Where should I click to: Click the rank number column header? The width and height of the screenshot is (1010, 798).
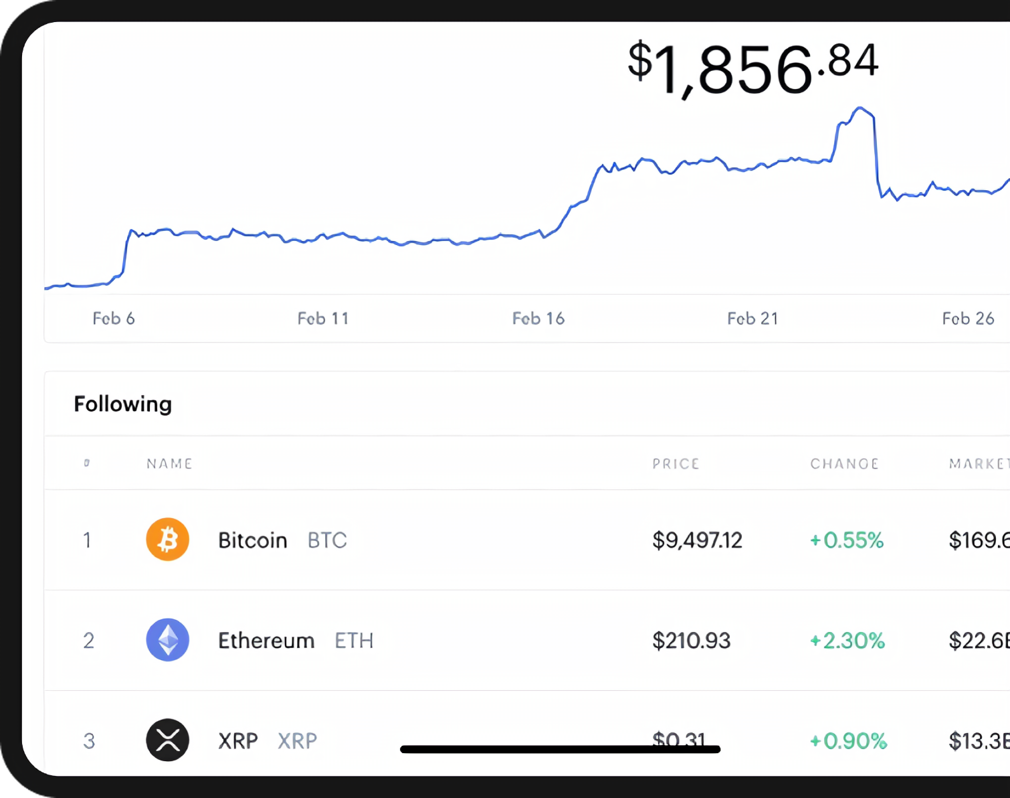87,463
